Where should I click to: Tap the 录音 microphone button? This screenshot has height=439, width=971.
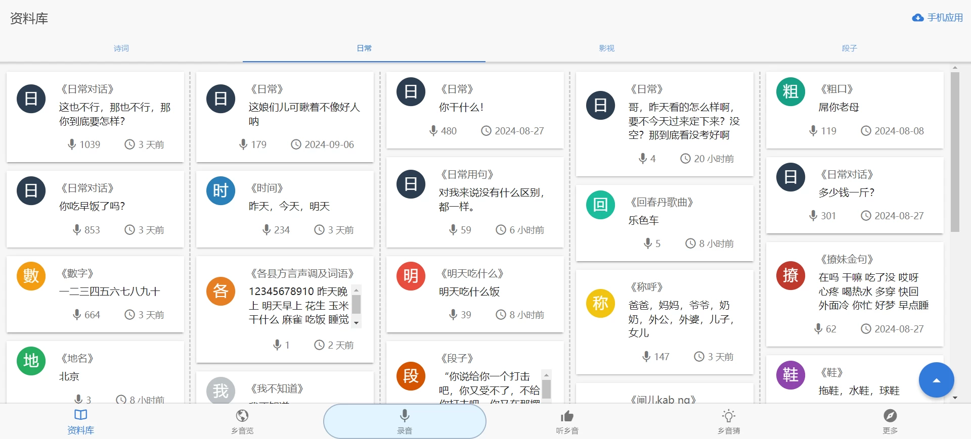pos(405,422)
